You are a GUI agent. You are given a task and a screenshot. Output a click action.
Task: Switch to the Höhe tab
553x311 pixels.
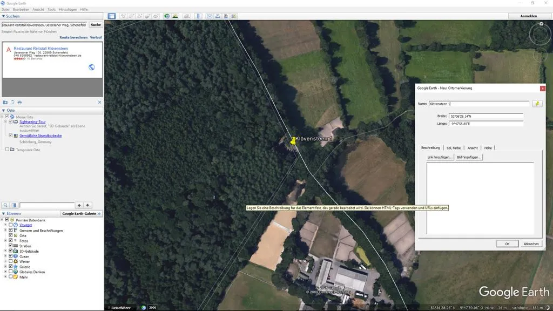(488, 148)
